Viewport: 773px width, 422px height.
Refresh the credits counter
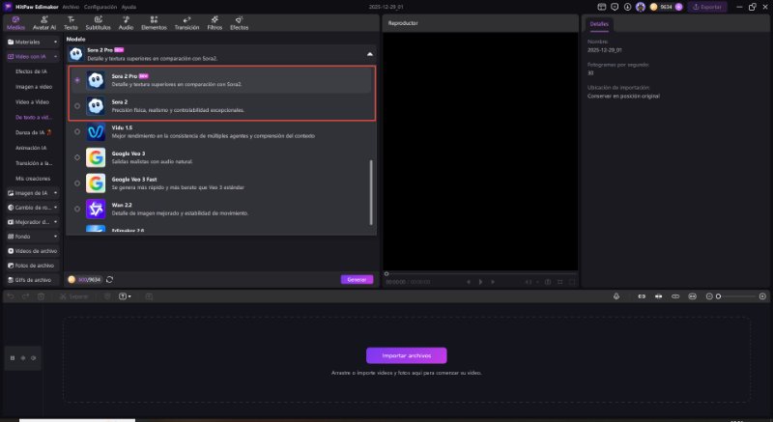pos(109,280)
